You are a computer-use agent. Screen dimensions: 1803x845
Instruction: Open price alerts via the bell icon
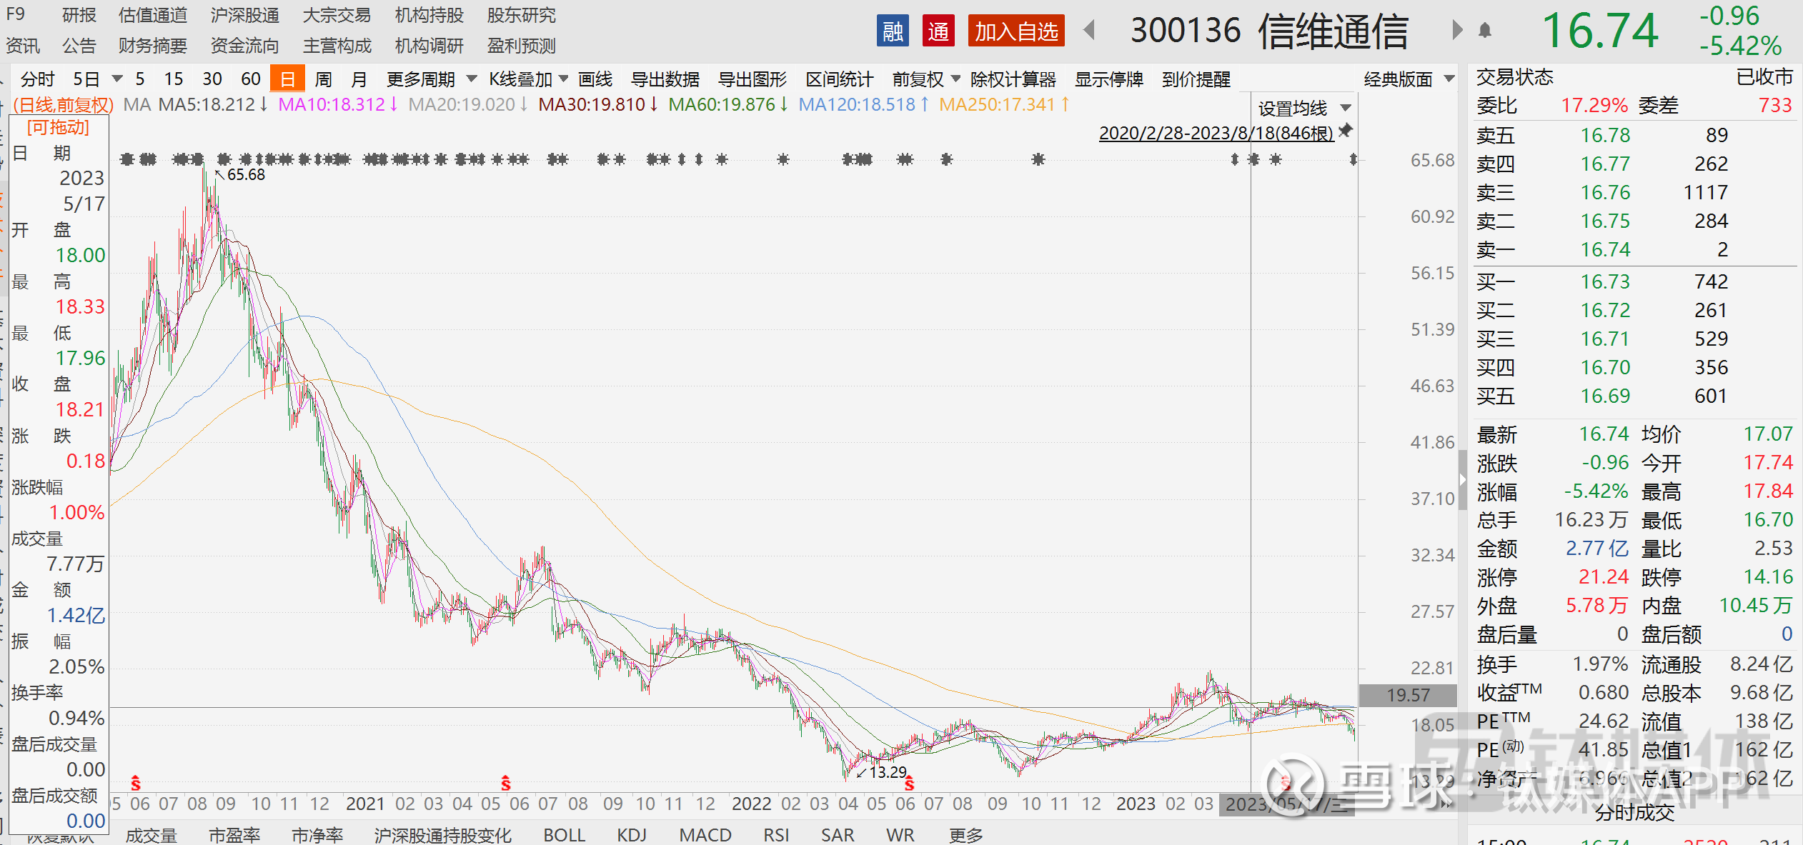click(1486, 30)
